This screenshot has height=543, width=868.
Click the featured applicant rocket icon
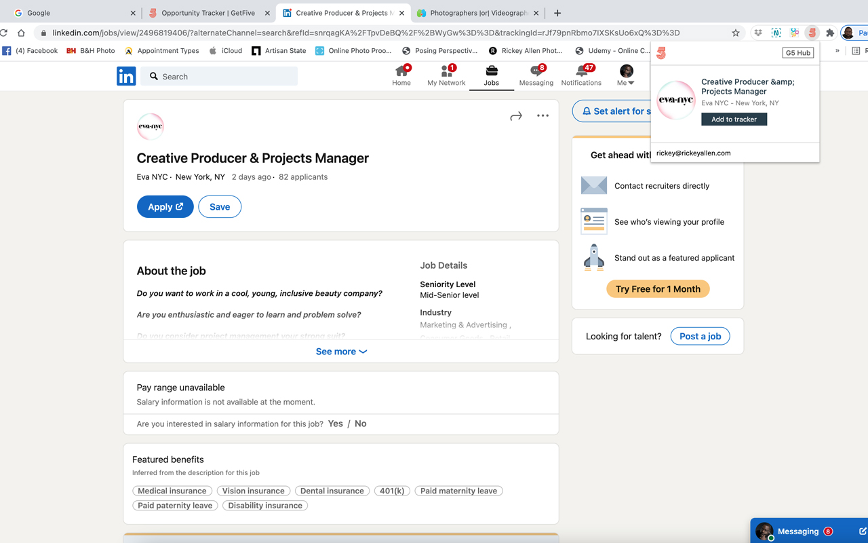[x=594, y=257]
